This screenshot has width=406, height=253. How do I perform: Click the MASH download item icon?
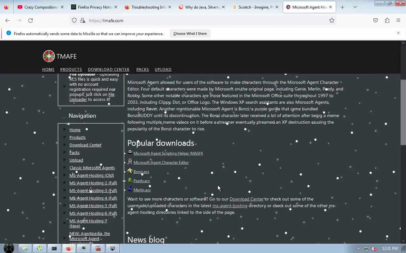click(130, 152)
